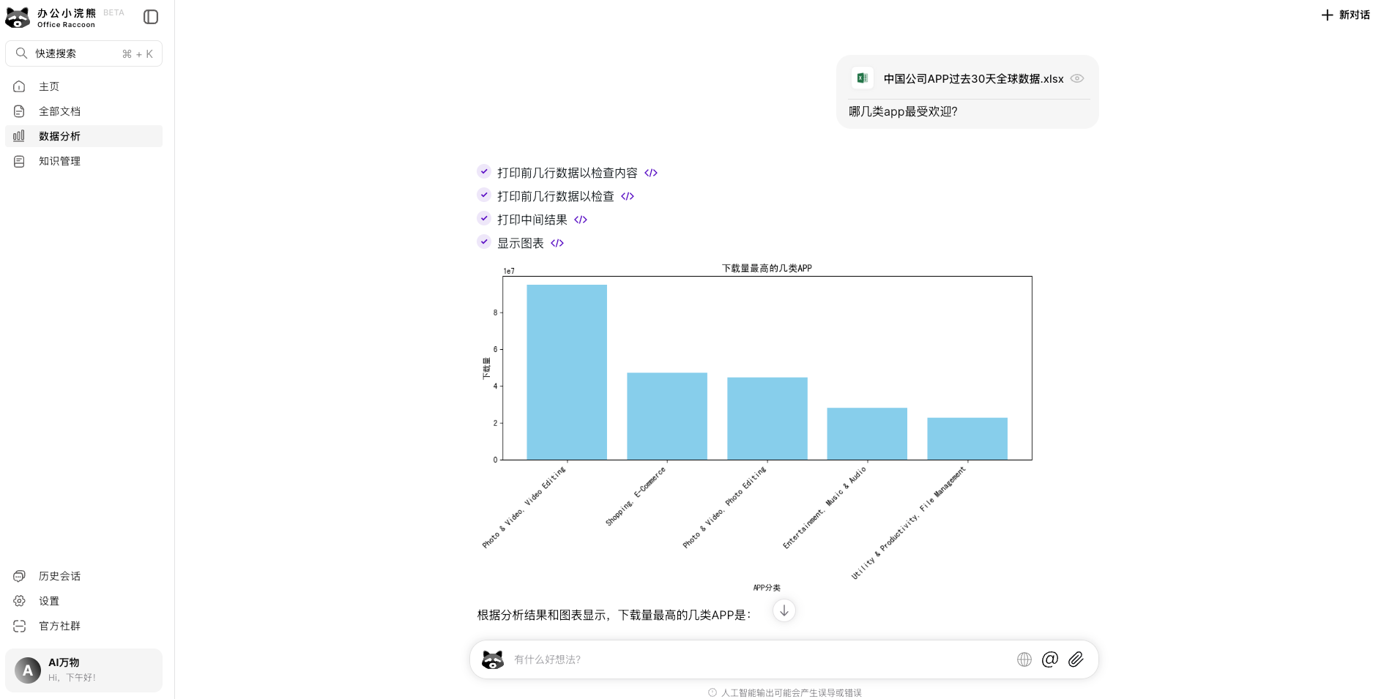The image size is (1384, 699).
Task: View code for 打印中间结果 step
Action: (x=581, y=220)
